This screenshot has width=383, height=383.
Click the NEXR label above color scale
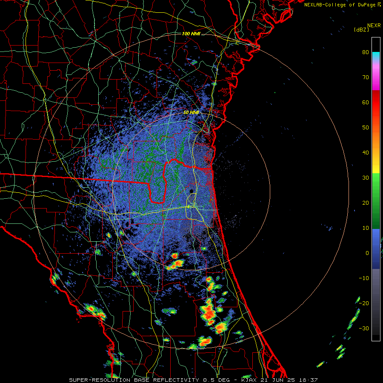374,26
